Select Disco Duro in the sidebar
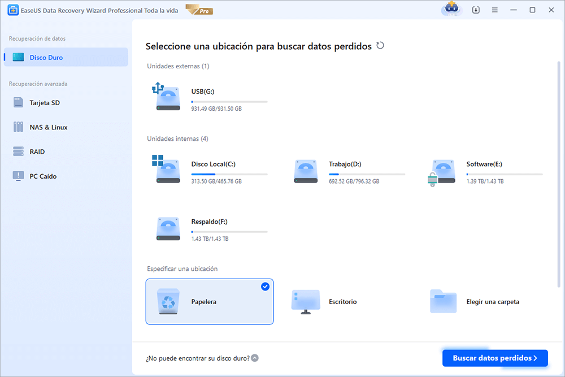 point(66,57)
